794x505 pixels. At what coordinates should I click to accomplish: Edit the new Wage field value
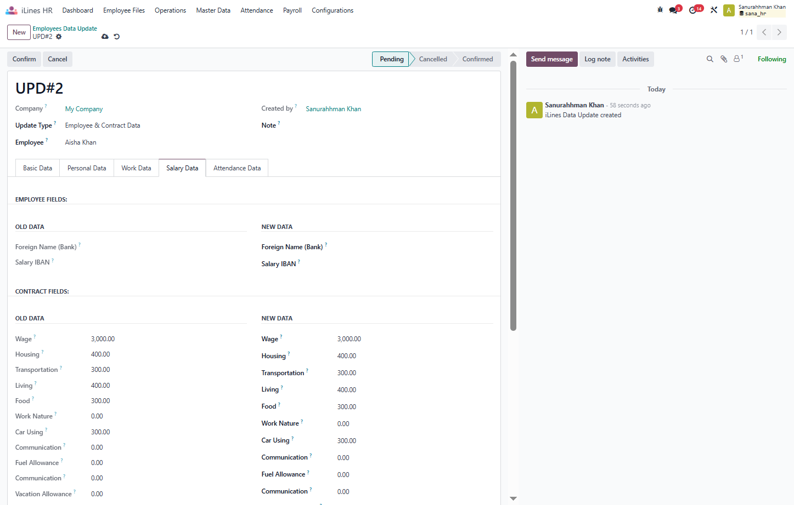point(415,339)
